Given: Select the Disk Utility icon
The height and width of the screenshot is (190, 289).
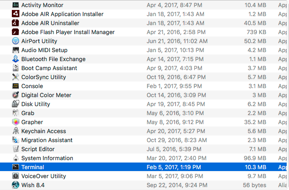Looking at the screenshot, I should [x=16, y=104].
